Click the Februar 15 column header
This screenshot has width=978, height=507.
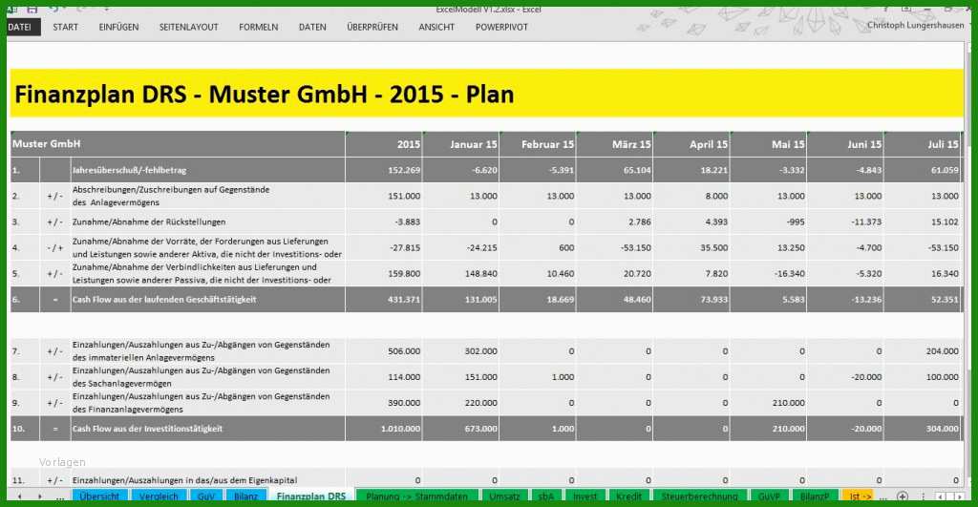[538, 144]
